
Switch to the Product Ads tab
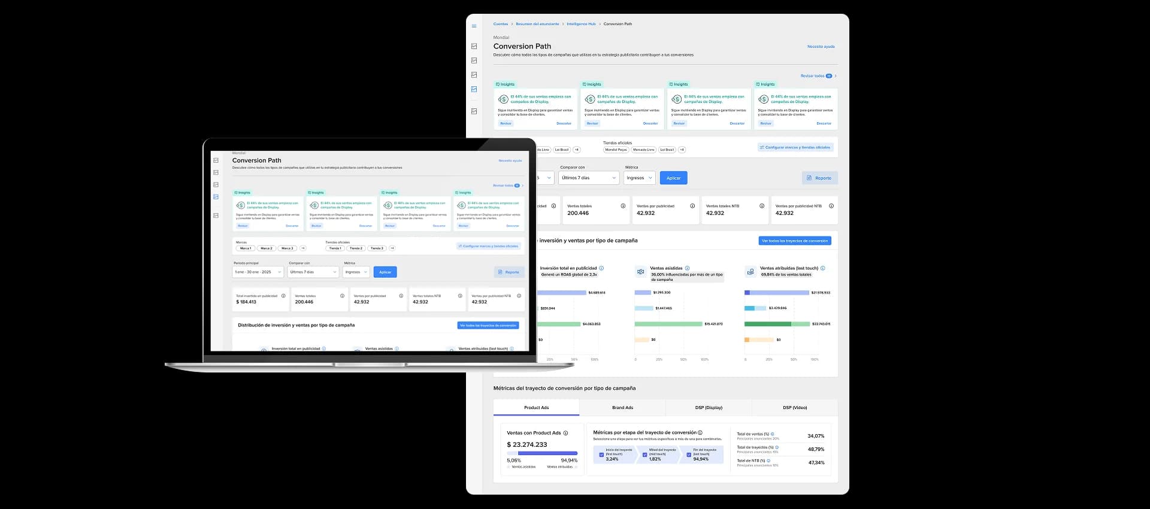[537, 408]
